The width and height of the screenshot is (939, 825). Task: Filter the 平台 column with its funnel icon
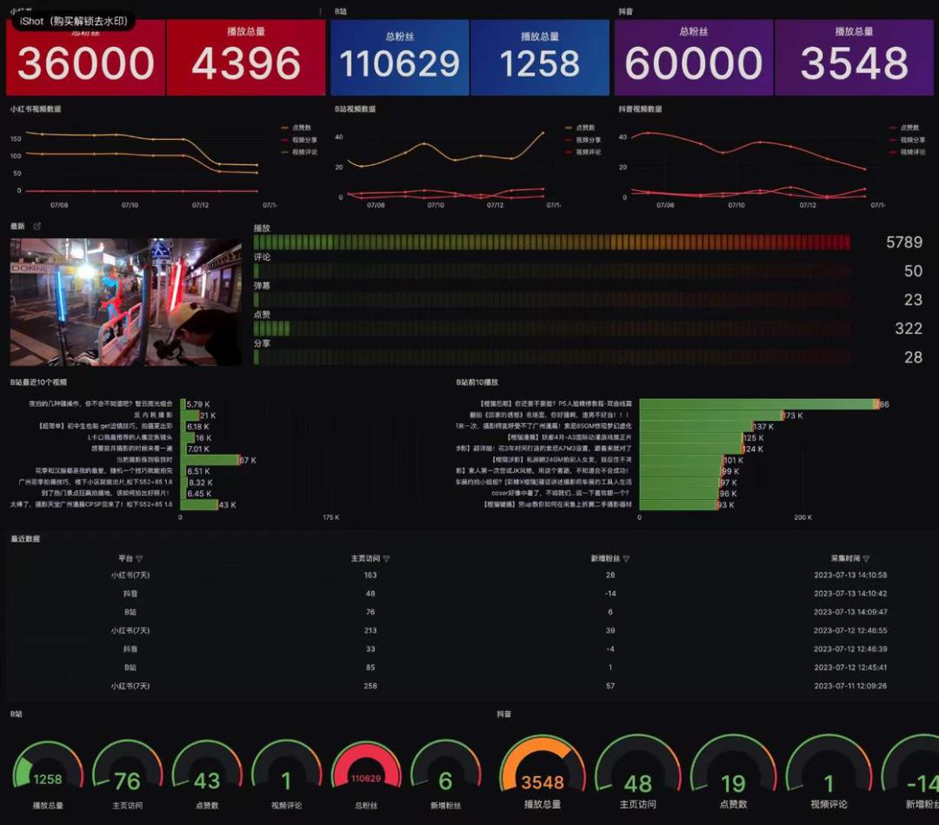(139, 559)
